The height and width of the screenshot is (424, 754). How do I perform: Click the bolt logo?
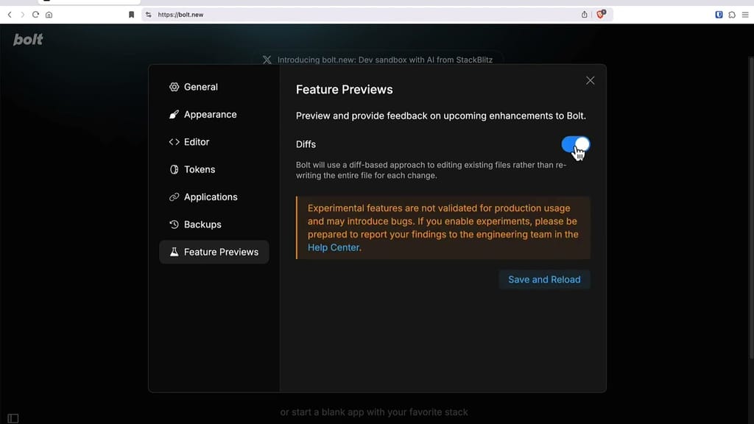tap(28, 40)
